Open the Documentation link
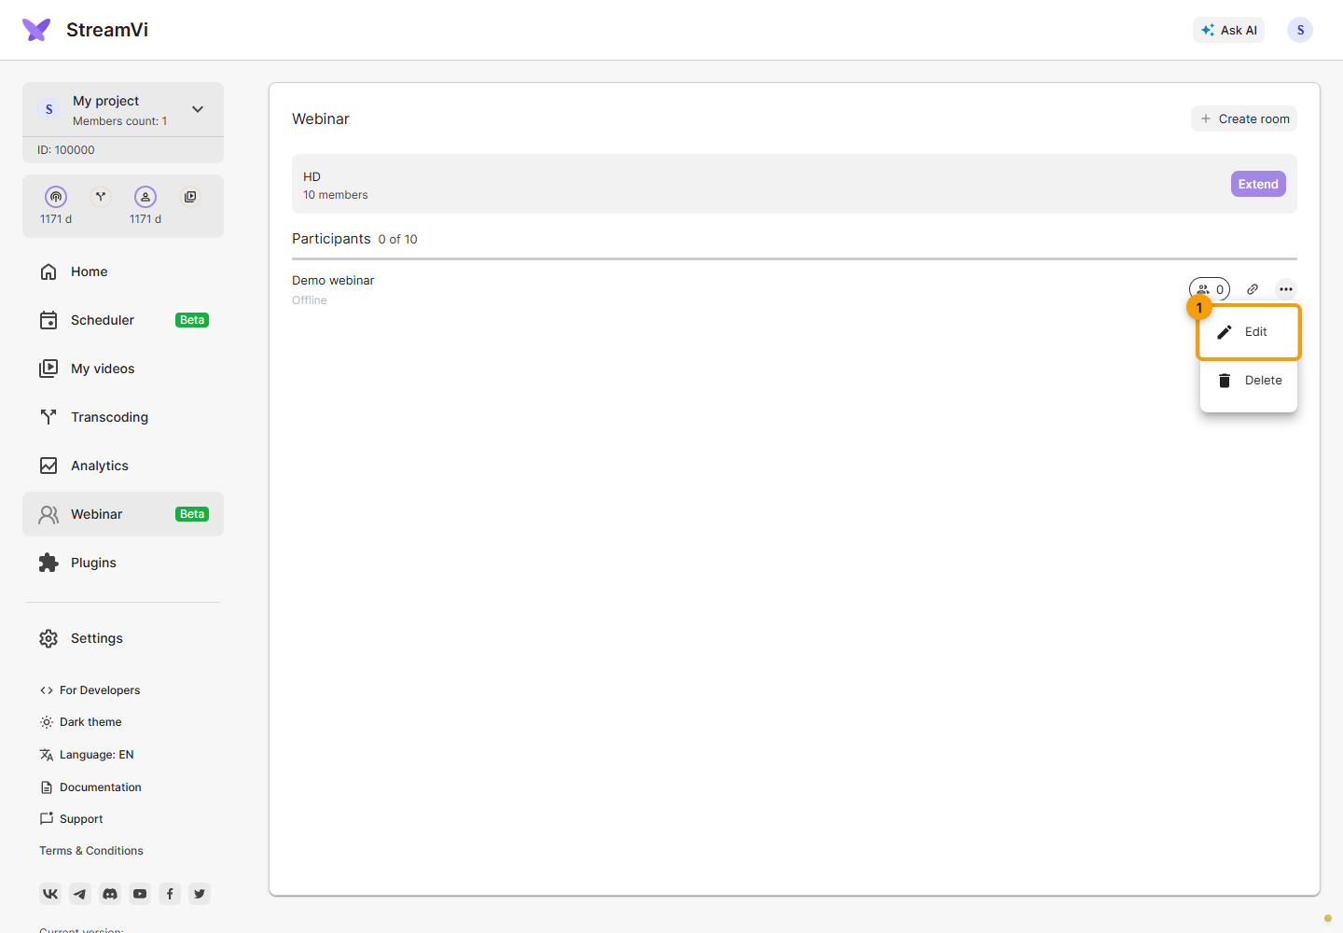 pyautogui.click(x=90, y=787)
